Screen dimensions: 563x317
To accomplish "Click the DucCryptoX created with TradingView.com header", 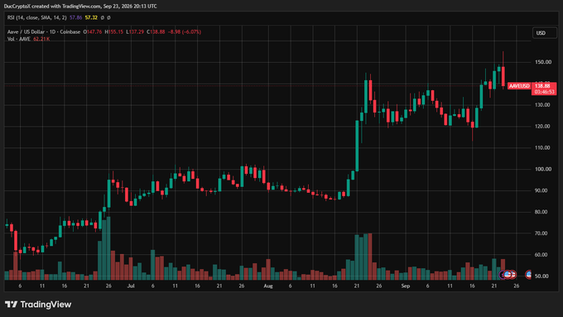I will [x=80, y=6].
